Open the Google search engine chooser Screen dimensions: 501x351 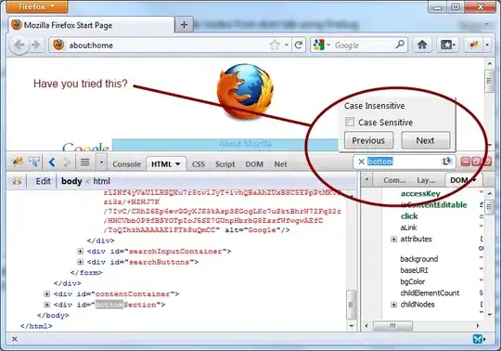[x=321, y=45]
